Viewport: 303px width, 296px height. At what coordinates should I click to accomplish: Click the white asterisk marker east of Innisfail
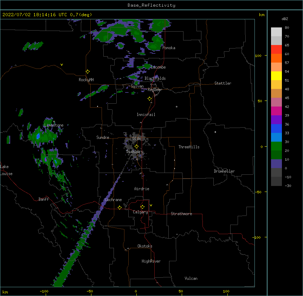(176, 107)
